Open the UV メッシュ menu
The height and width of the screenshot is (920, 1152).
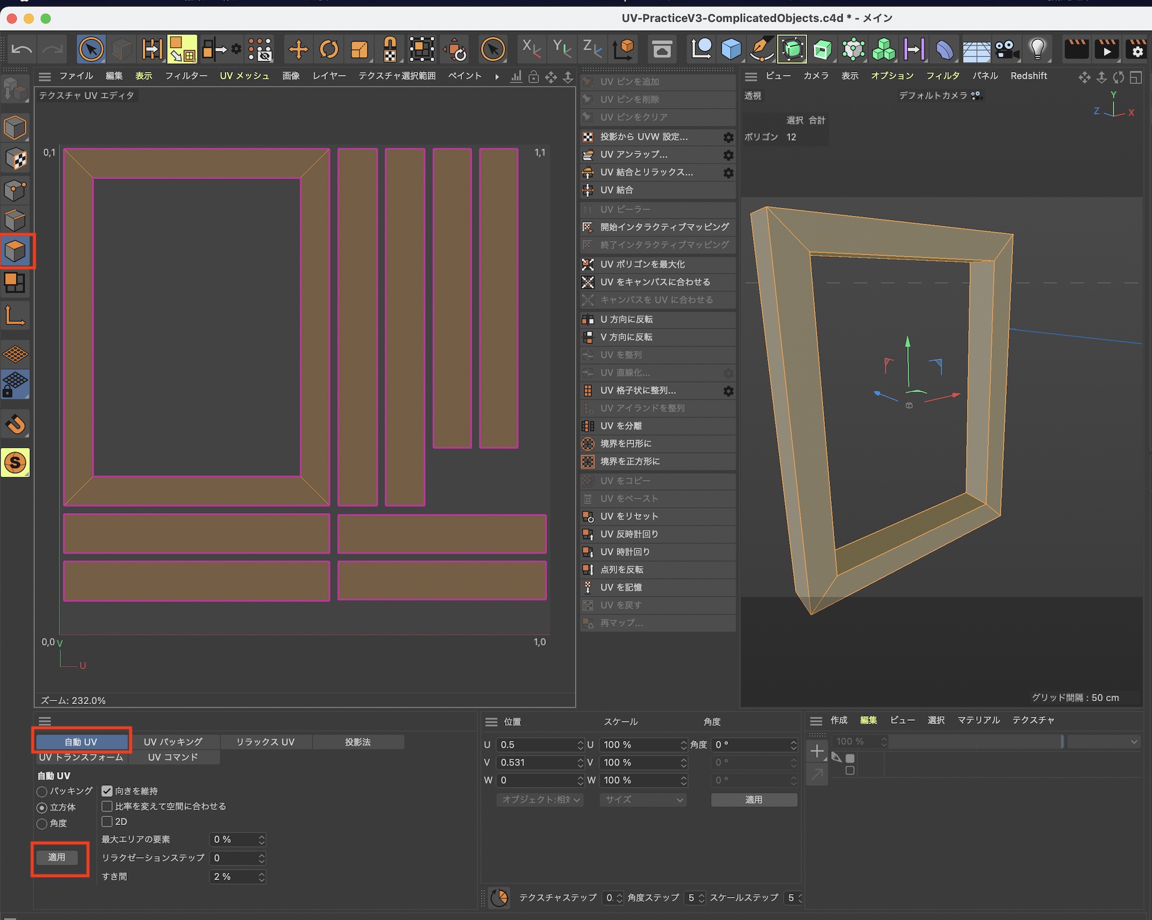tap(244, 76)
